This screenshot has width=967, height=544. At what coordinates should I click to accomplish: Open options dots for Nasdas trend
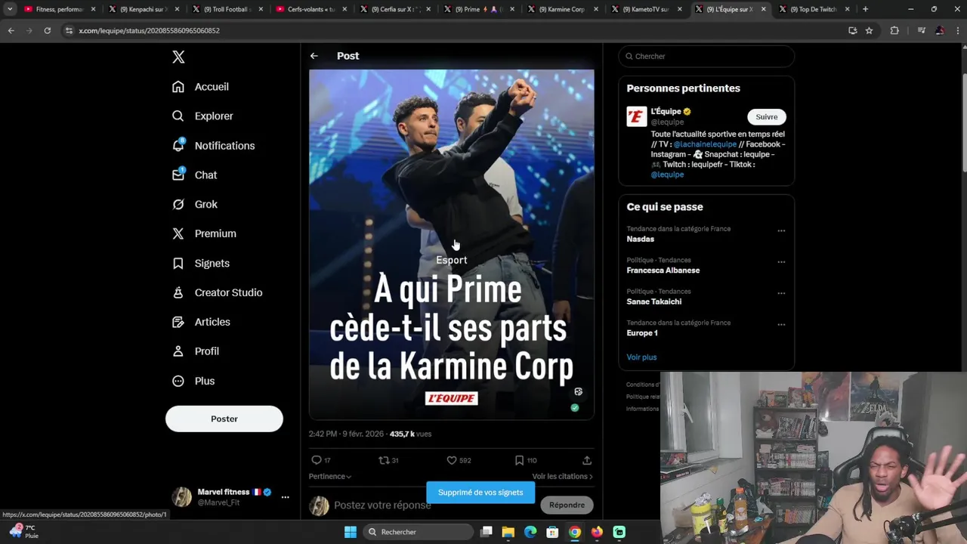pyautogui.click(x=781, y=230)
